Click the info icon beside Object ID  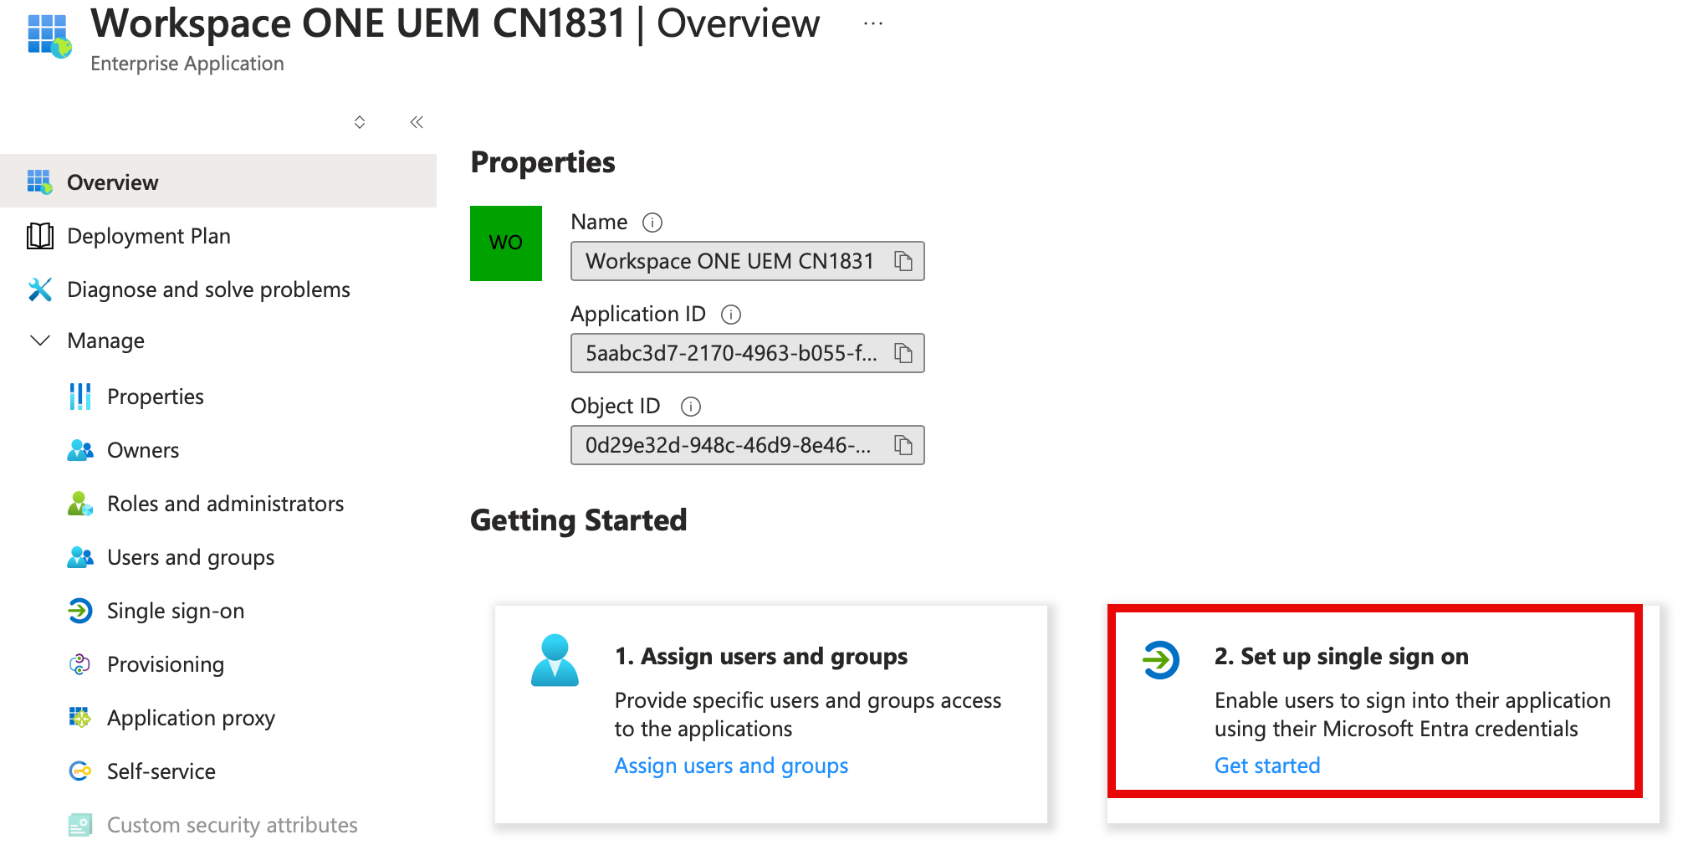click(x=690, y=407)
